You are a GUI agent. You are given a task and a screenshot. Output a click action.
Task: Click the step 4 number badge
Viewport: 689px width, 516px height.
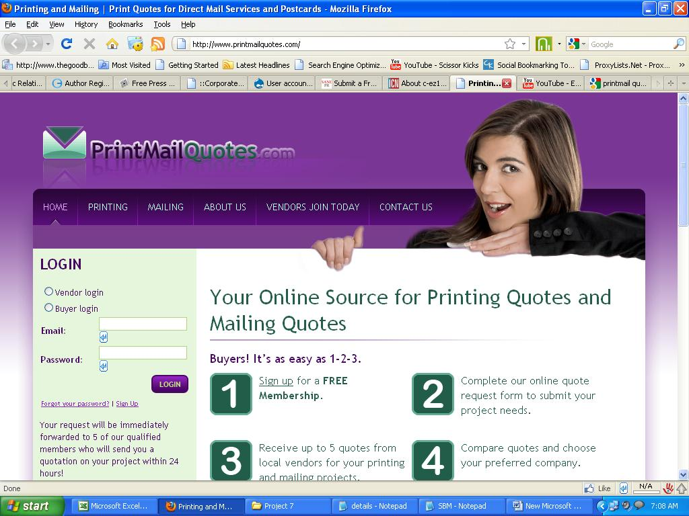pyautogui.click(x=433, y=461)
